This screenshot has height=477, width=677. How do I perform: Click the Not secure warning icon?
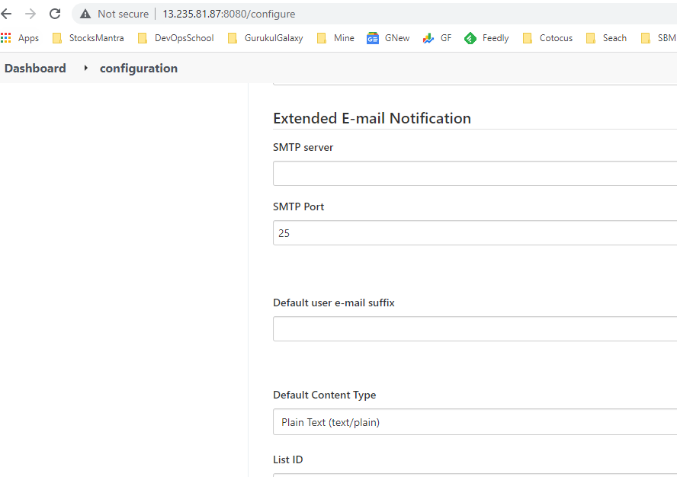point(85,14)
